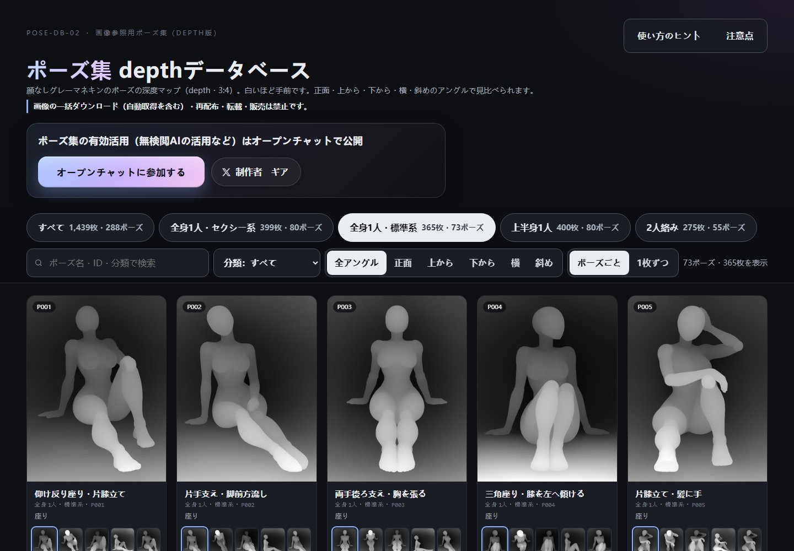The width and height of the screenshot is (794, 551).
Task: Filter by 下から angle
Action: pos(482,263)
